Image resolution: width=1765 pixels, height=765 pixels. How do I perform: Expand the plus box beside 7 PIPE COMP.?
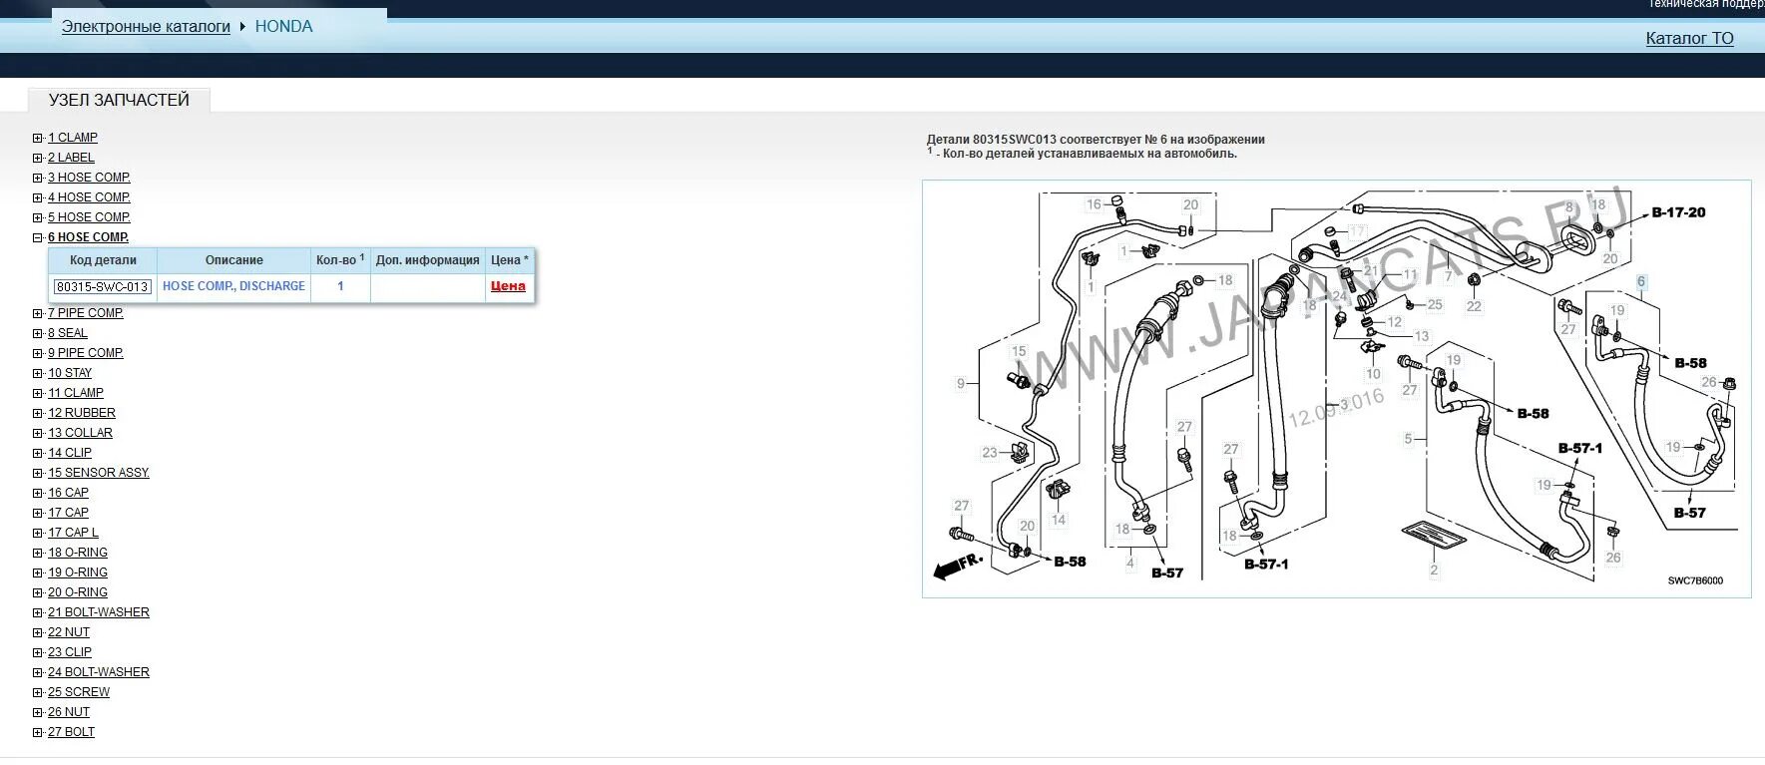[x=38, y=314]
